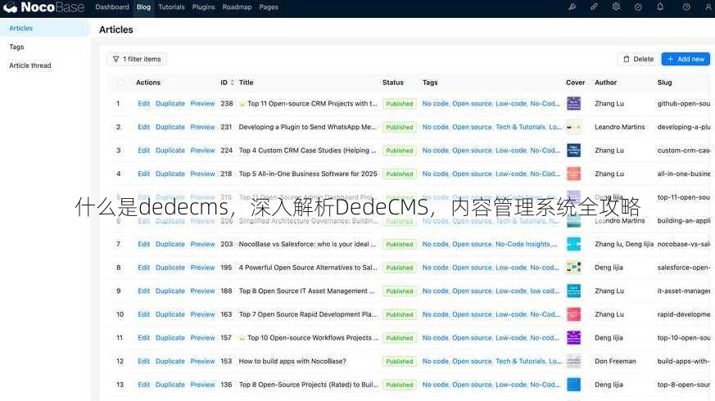Sort table by ID column arrows
The width and height of the screenshot is (715, 401).
click(x=232, y=83)
